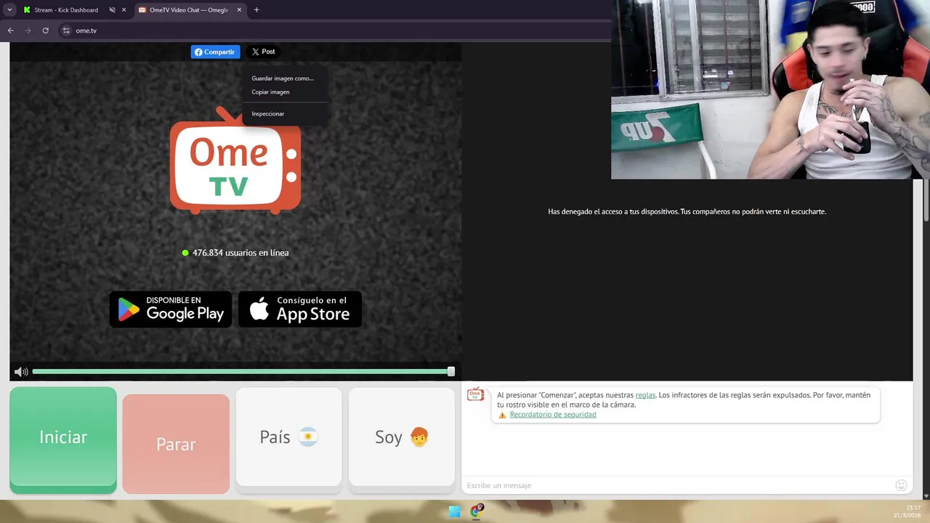
Task: Click the warning triangle icon beside Recordatorio
Action: tap(502, 415)
